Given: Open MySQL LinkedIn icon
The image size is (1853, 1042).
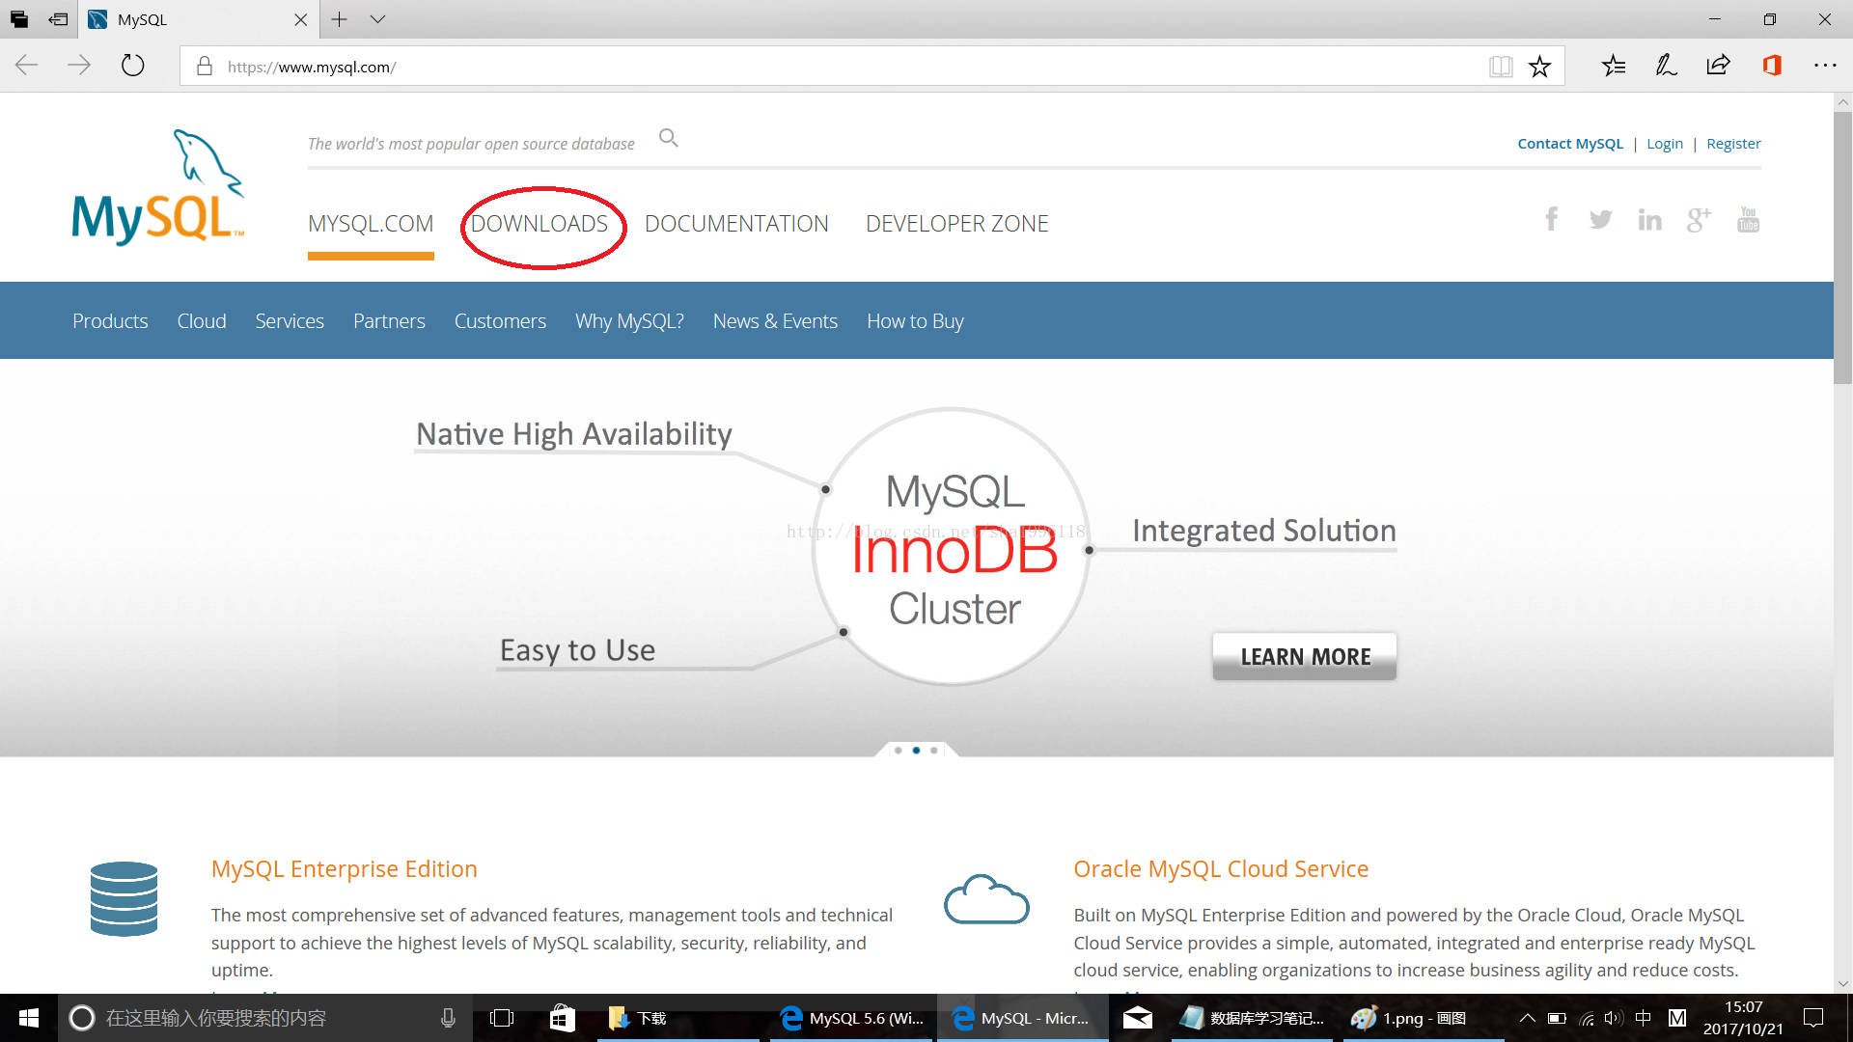Looking at the screenshot, I should coord(1649,220).
